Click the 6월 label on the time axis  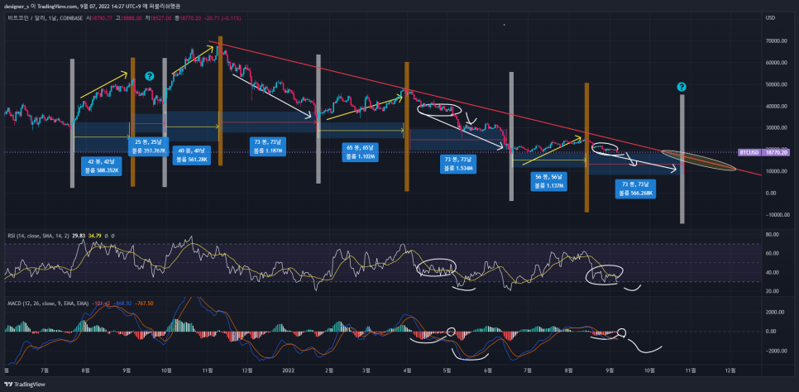488,369
